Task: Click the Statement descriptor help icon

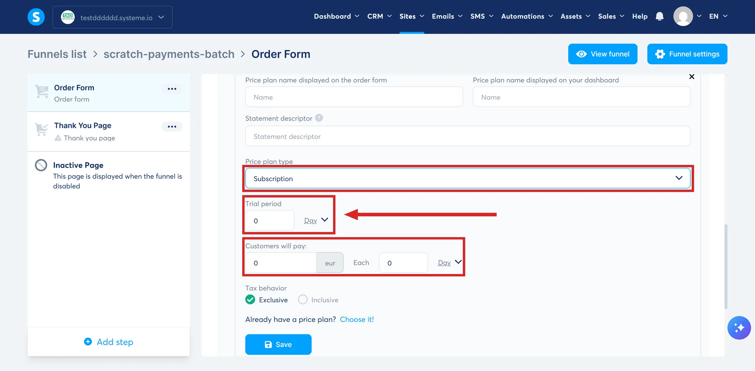Action: [x=319, y=118]
